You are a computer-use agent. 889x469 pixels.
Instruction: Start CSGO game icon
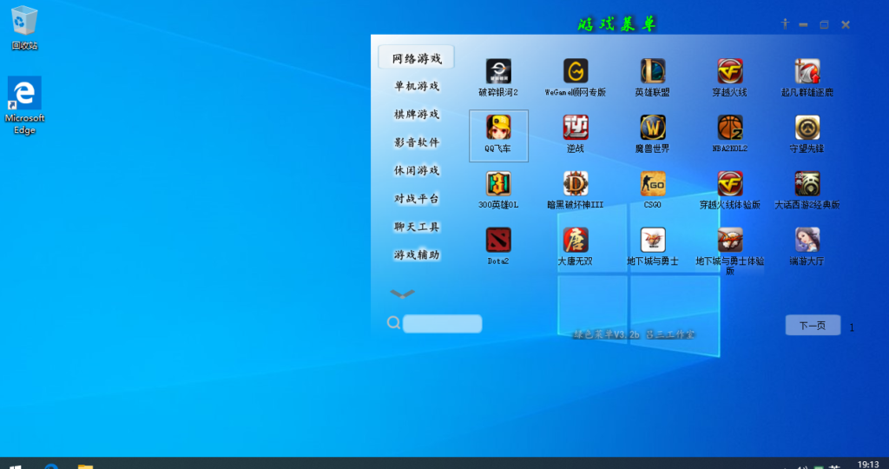tap(653, 184)
